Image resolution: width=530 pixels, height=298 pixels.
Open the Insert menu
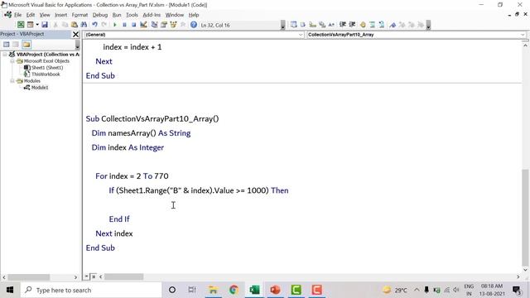click(x=60, y=15)
